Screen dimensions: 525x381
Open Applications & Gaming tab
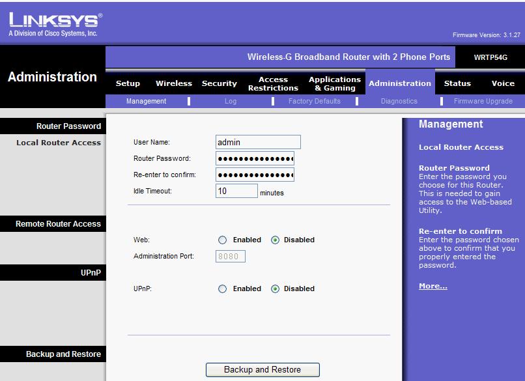click(x=335, y=84)
